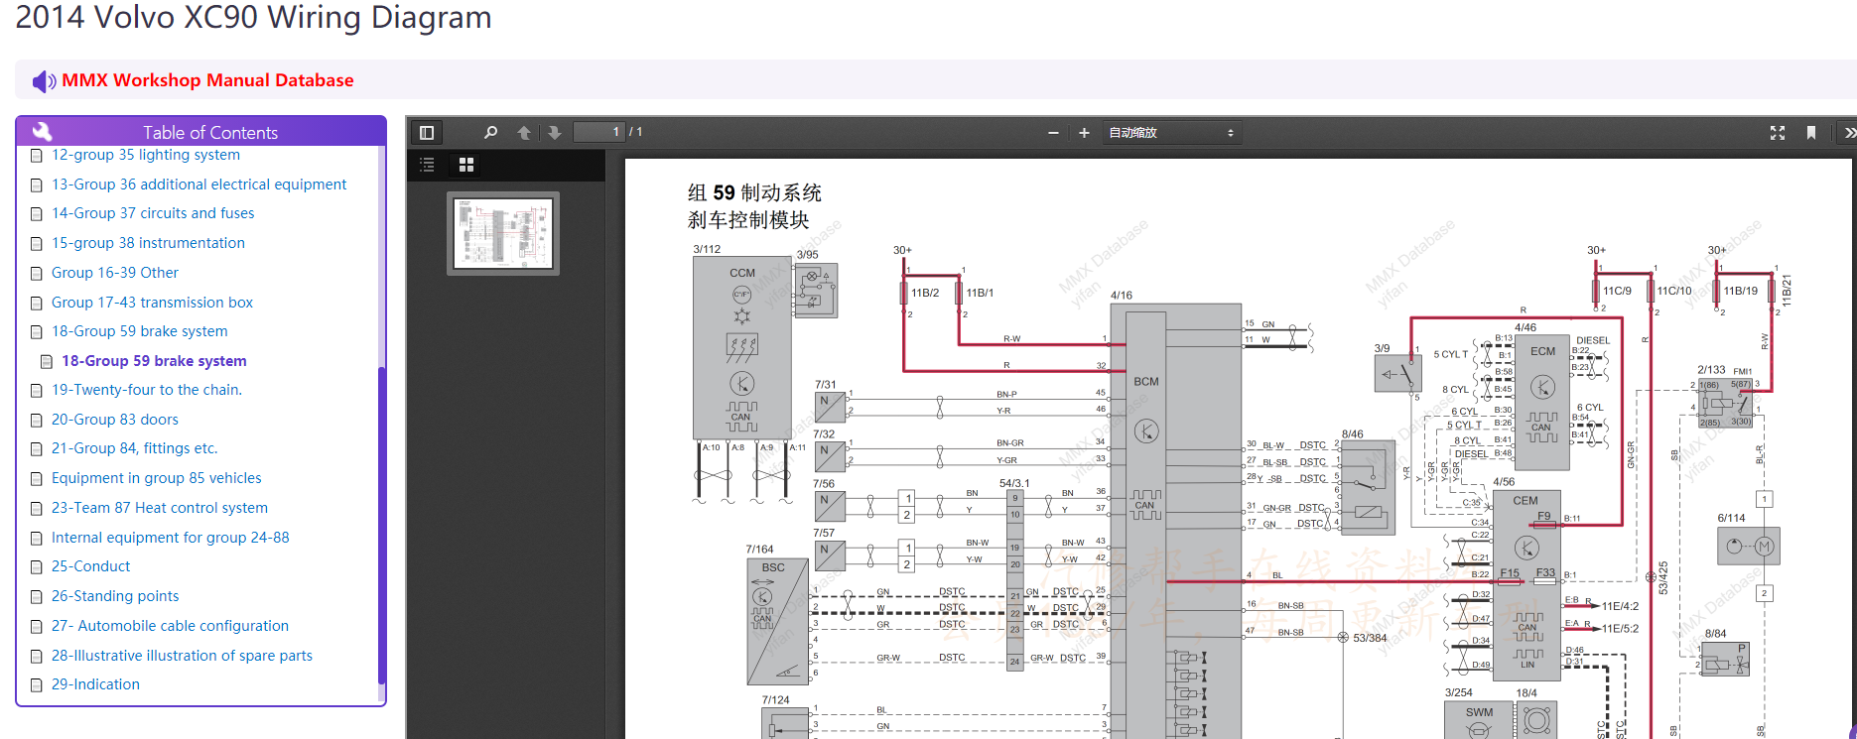Click document icon beside 15-group 38 instrumentation
The image size is (1857, 739).
pos(37,244)
